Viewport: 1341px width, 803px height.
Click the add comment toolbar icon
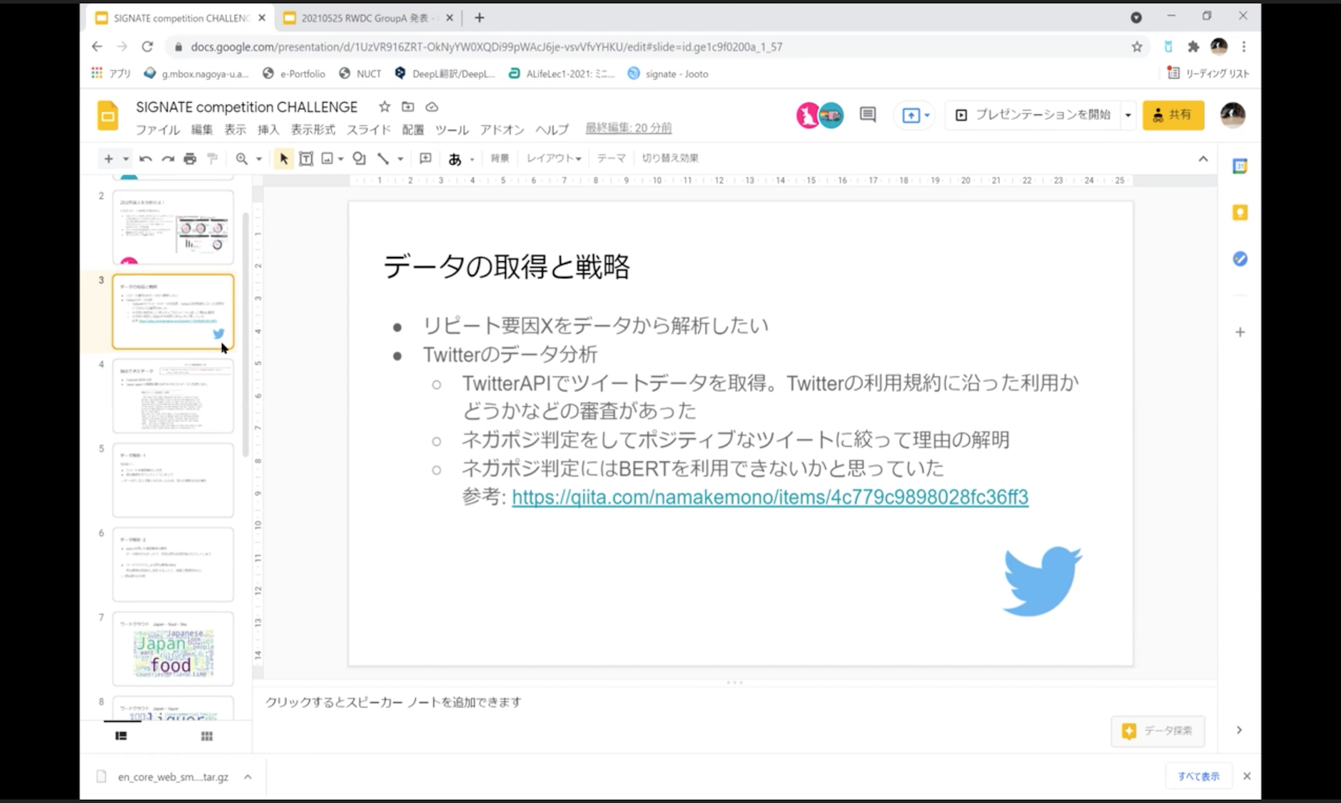pyautogui.click(x=425, y=158)
